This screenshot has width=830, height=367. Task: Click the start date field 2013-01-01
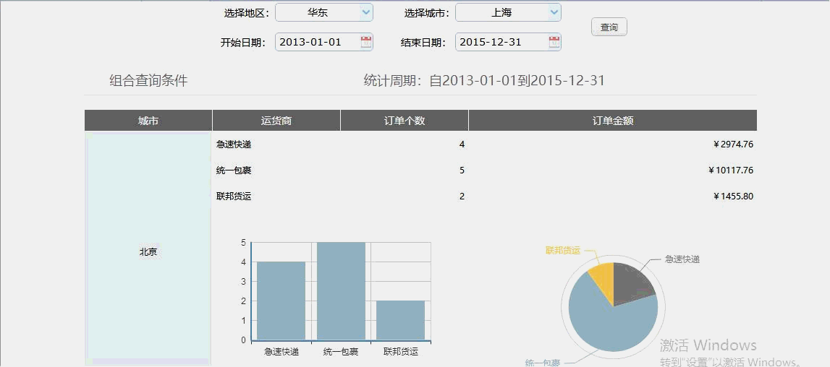(x=316, y=42)
